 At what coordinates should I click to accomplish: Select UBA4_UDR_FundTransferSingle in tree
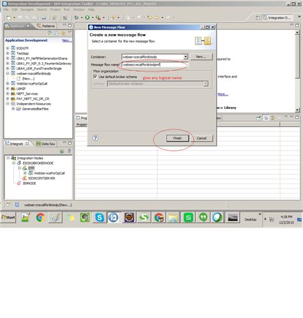pyautogui.click(x=39, y=69)
